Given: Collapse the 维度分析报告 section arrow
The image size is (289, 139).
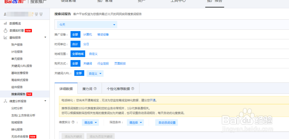Looking at the screenshot, I should tap(45, 101).
